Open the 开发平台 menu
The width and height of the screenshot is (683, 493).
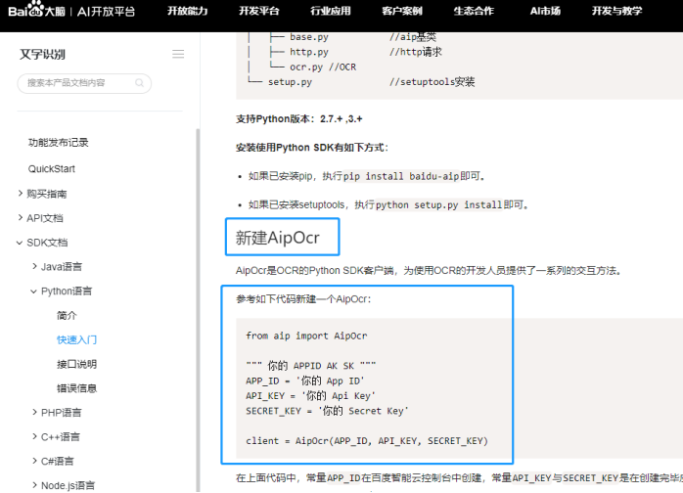coord(258,12)
